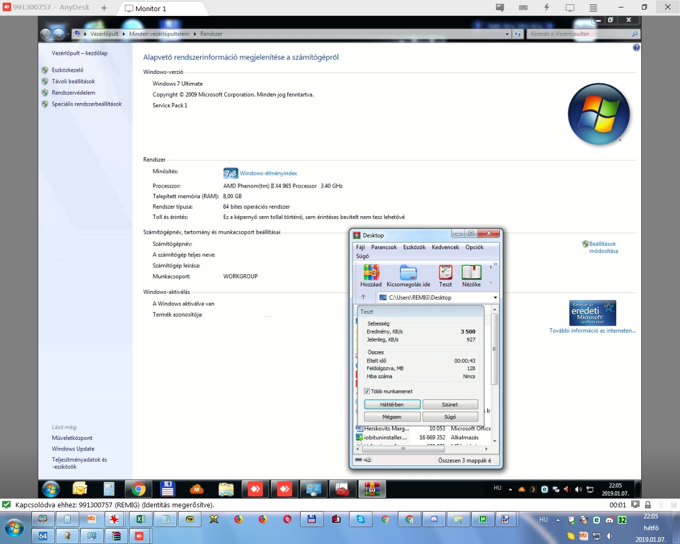Screen dimensions: 680x544
Task: Click the remote clock showing 22:05
Action: pos(615,489)
